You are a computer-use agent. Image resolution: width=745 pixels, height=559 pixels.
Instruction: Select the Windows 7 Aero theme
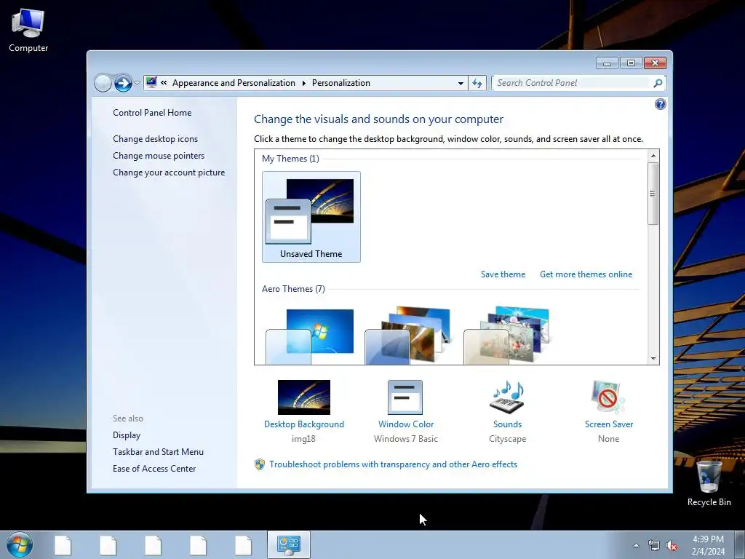(311, 336)
